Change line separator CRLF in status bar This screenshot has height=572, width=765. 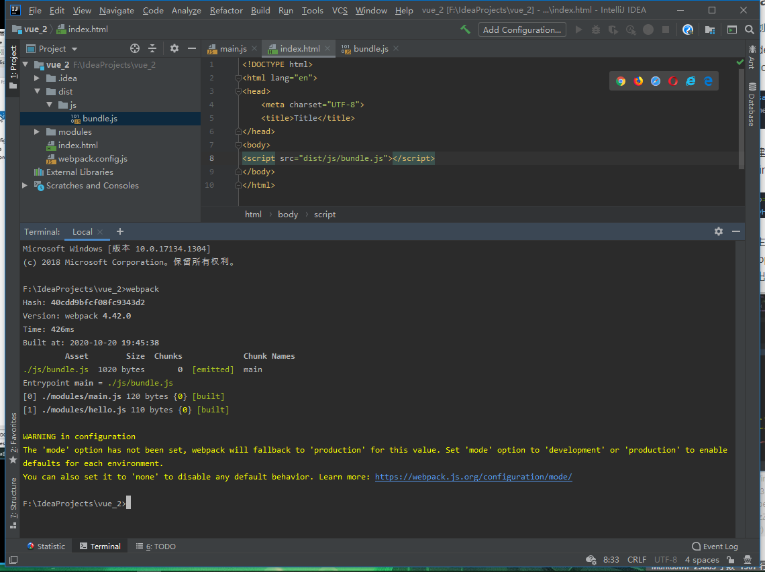[637, 559]
